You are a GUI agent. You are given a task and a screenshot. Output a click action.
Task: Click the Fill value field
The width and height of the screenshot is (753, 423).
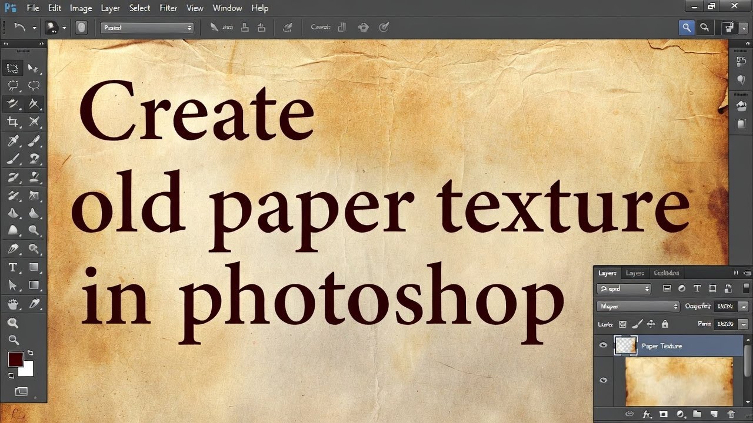coord(725,324)
